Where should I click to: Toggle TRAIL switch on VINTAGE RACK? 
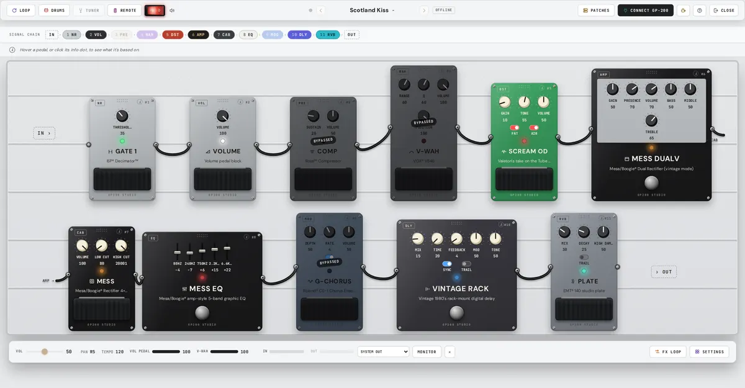point(466,264)
